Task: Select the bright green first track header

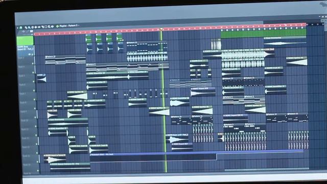Action: [25, 40]
